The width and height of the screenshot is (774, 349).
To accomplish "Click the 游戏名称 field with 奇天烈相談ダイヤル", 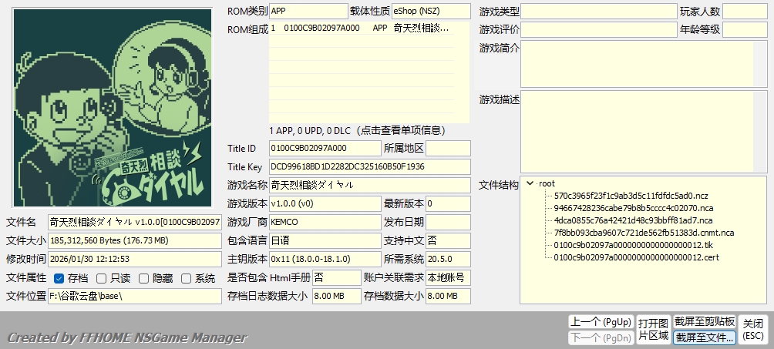I will point(370,185).
